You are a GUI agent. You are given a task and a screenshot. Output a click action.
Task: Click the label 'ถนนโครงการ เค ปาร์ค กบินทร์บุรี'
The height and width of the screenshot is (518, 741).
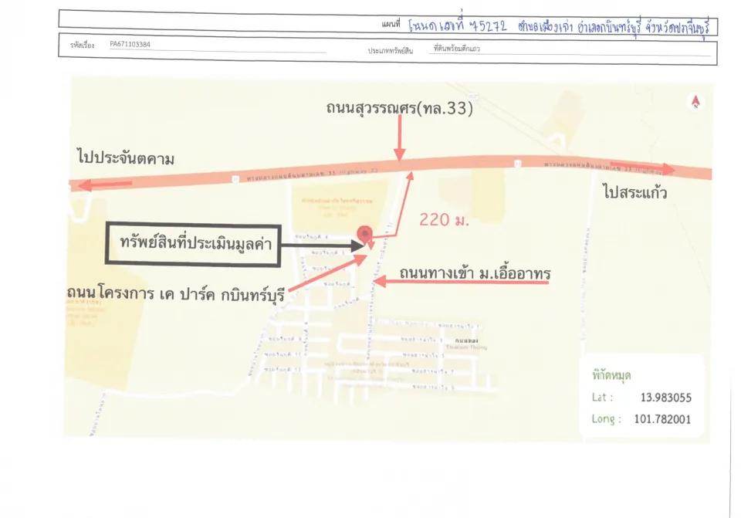[x=175, y=294]
